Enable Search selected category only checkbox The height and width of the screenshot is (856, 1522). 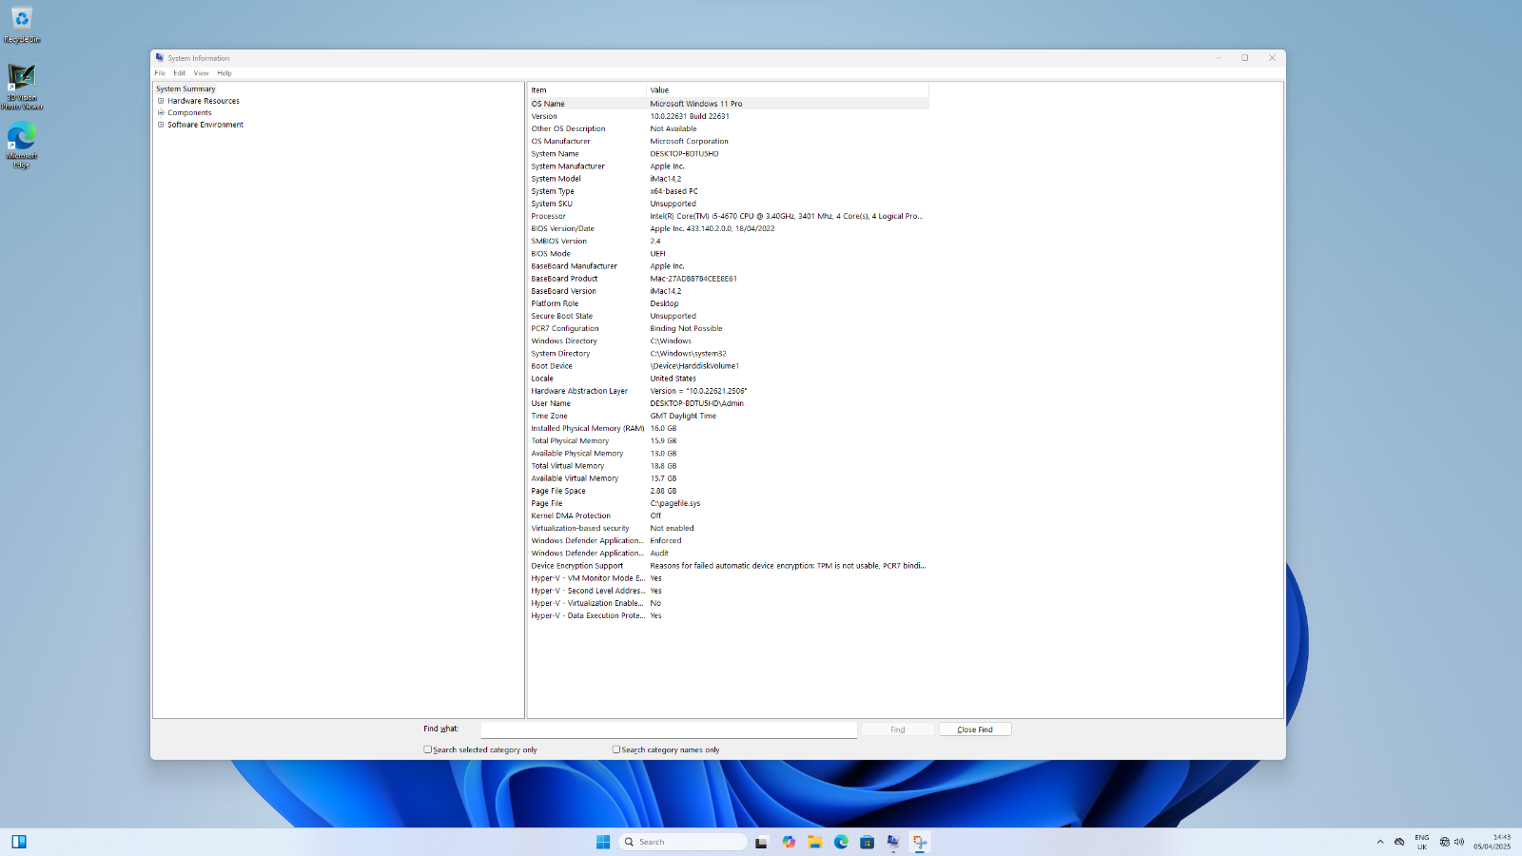tap(428, 749)
